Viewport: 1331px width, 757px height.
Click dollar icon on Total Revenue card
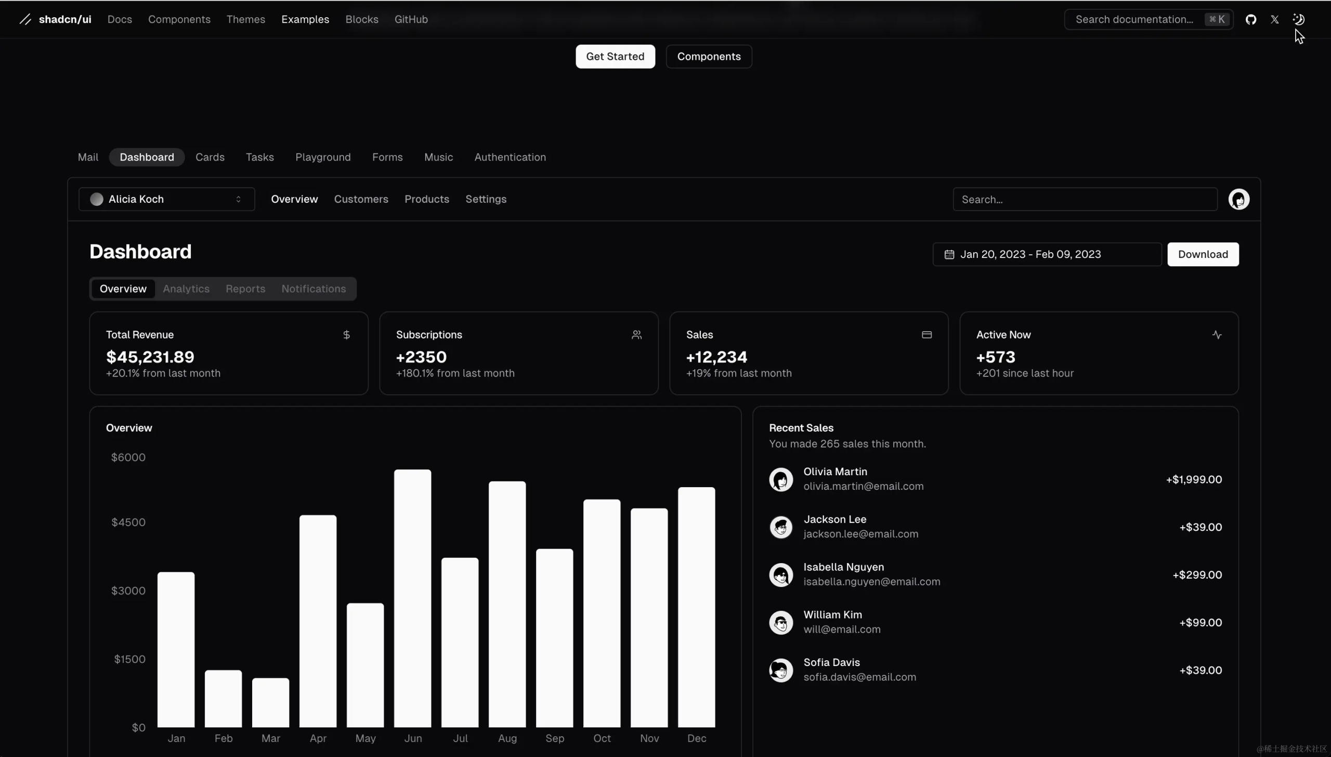(346, 335)
